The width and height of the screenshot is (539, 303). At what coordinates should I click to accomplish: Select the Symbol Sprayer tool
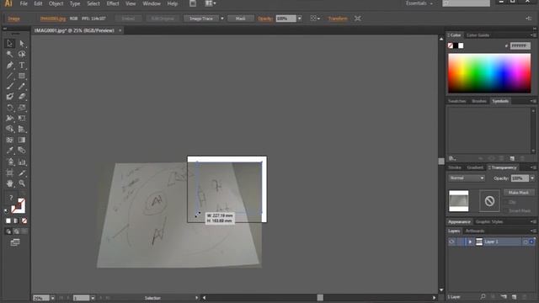point(9,162)
